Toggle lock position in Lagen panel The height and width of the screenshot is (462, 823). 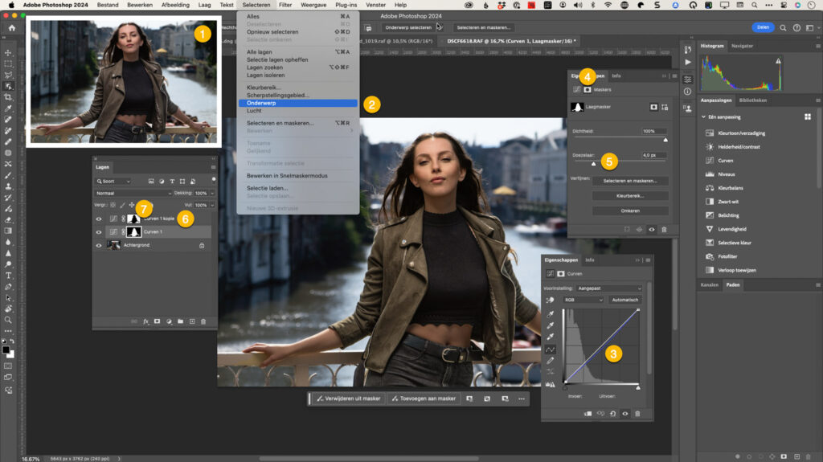pyautogui.click(x=132, y=205)
